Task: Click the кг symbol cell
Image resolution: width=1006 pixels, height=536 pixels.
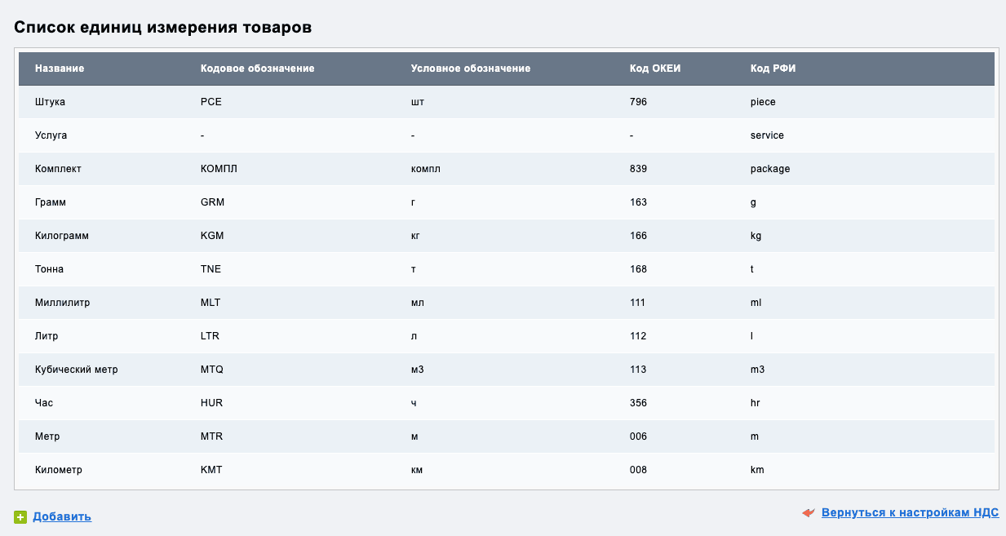Action: pos(415,236)
